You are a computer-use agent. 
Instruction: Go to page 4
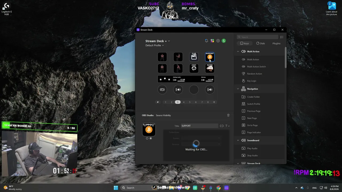click(x=184, y=102)
